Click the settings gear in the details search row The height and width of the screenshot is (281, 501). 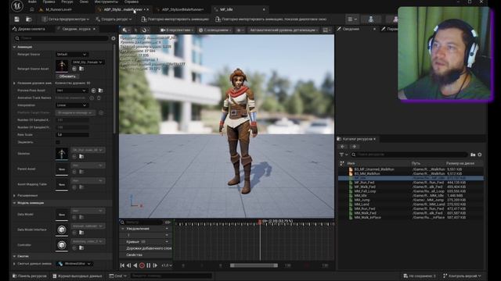[x=114, y=38]
